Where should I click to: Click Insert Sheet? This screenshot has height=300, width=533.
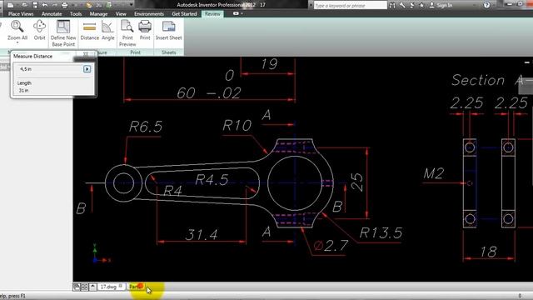[x=168, y=31]
